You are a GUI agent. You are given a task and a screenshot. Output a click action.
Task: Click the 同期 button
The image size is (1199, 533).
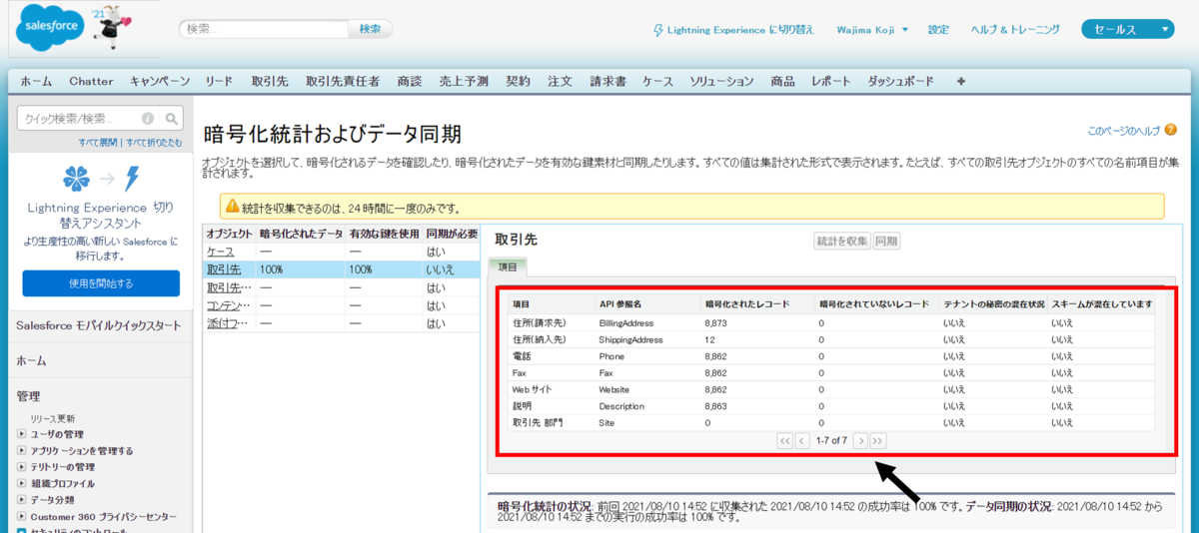(x=886, y=242)
